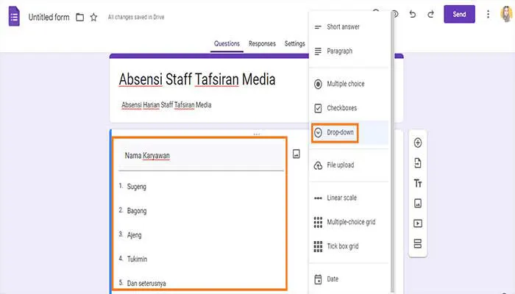Star the Untitled form
515x294 pixels.
[93, 17]
